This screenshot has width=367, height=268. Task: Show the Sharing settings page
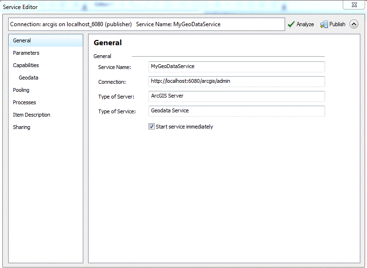pyautogui.click(x=21, y=127)
